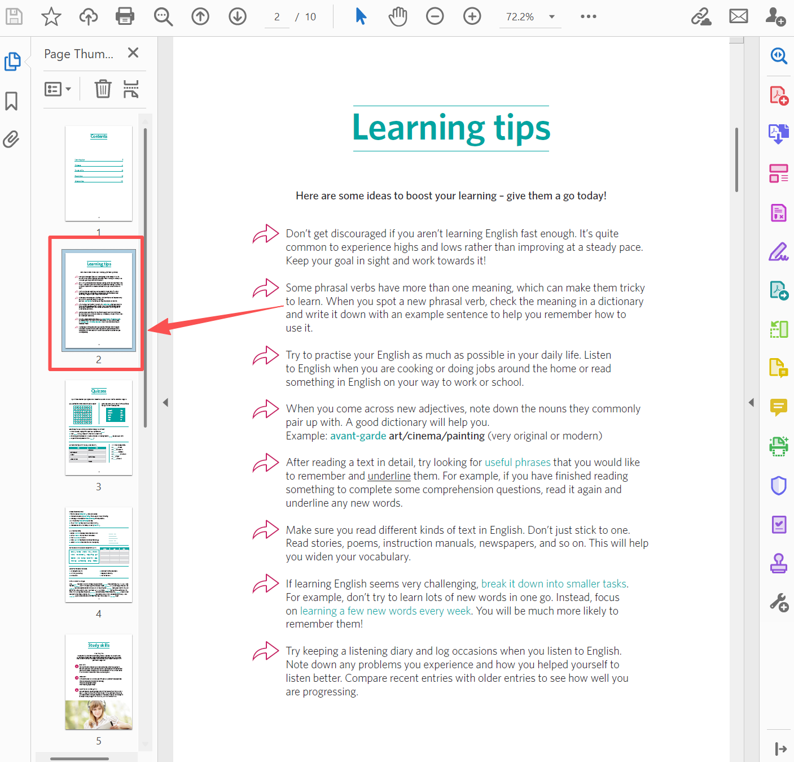Image resolution: width=794 pixels, height=762 pixels.
Task: Click the document vertical scrollbar thumb
Action: (736, 160)
